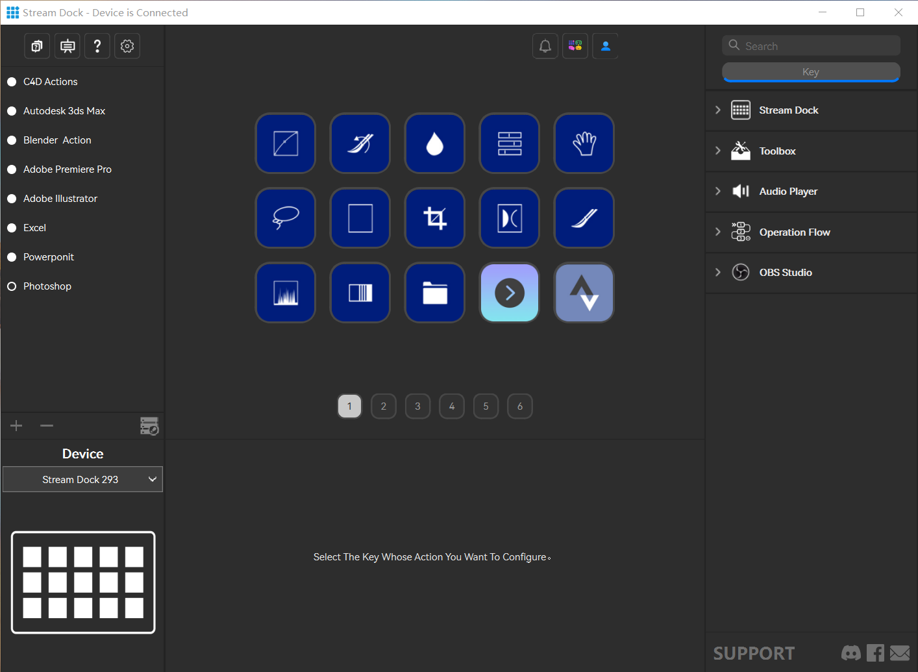
Task: Click the device layout grid thumbnail
Action: tap(83, 582)
